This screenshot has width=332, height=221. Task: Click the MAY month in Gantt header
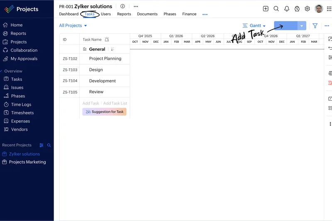[208, 41]
